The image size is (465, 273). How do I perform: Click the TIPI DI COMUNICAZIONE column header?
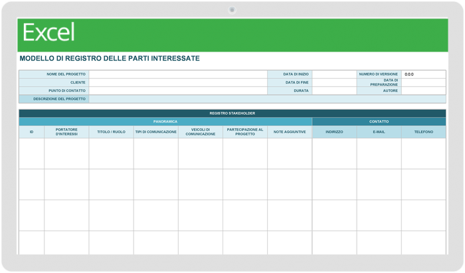(x=156, y=132)
